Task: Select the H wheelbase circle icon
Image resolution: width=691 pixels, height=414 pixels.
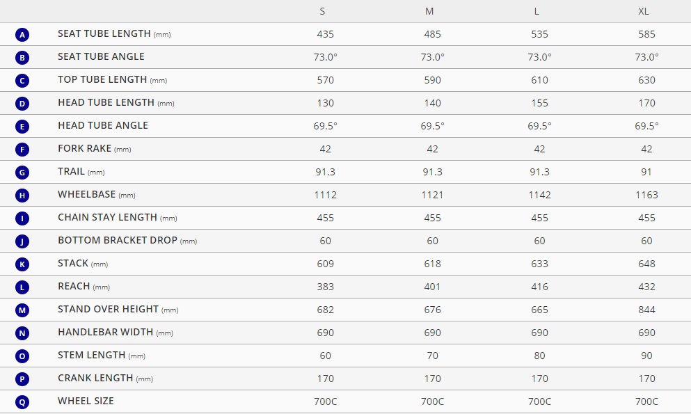Action: [x=22, y=195]
